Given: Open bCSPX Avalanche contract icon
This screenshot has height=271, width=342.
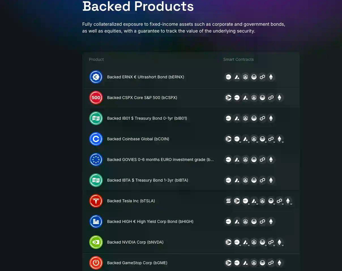Looking at the screenshot, I should pos(245,98).
